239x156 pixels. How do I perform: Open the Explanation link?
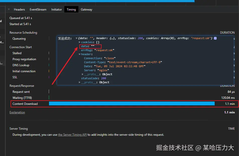pyautogui.click(x=17, y=112)
